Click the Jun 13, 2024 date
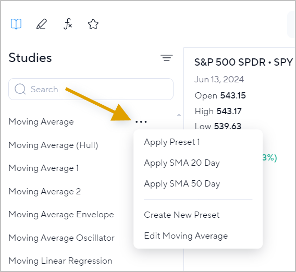This screenshot has width=296, height=272. pyautogui.click(x=219, y=79)
